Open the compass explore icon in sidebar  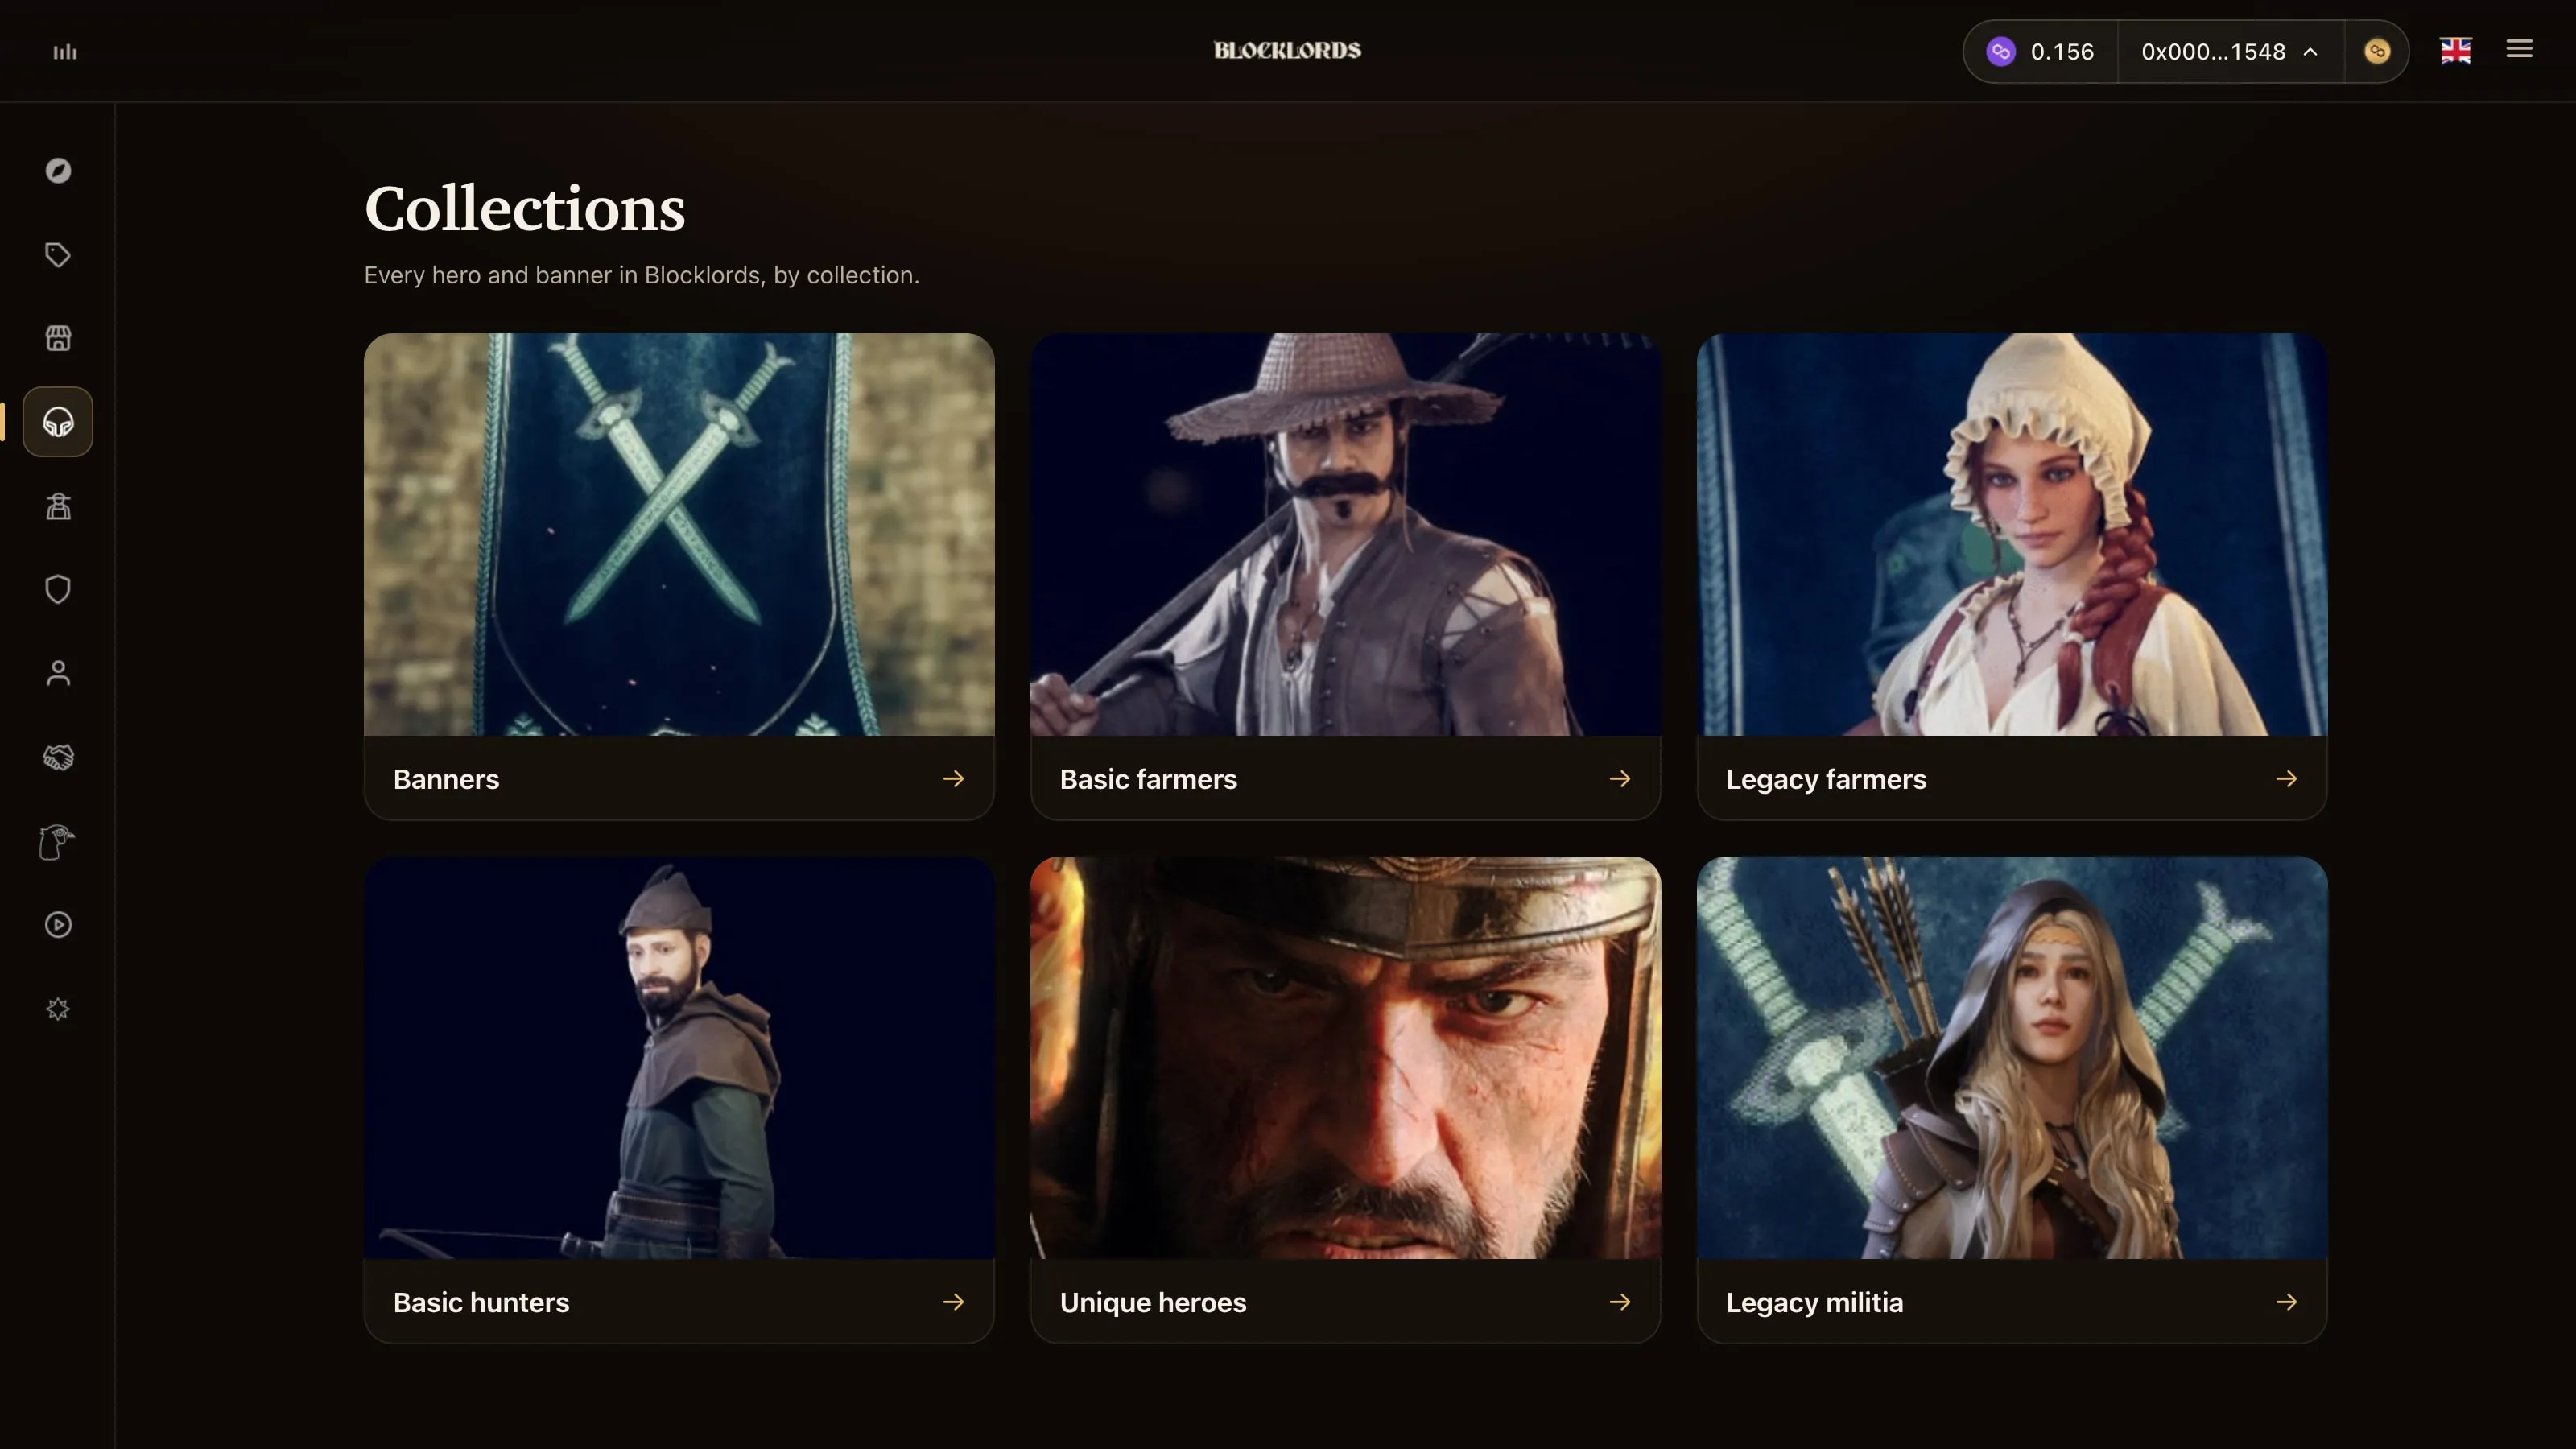[58, 171]
